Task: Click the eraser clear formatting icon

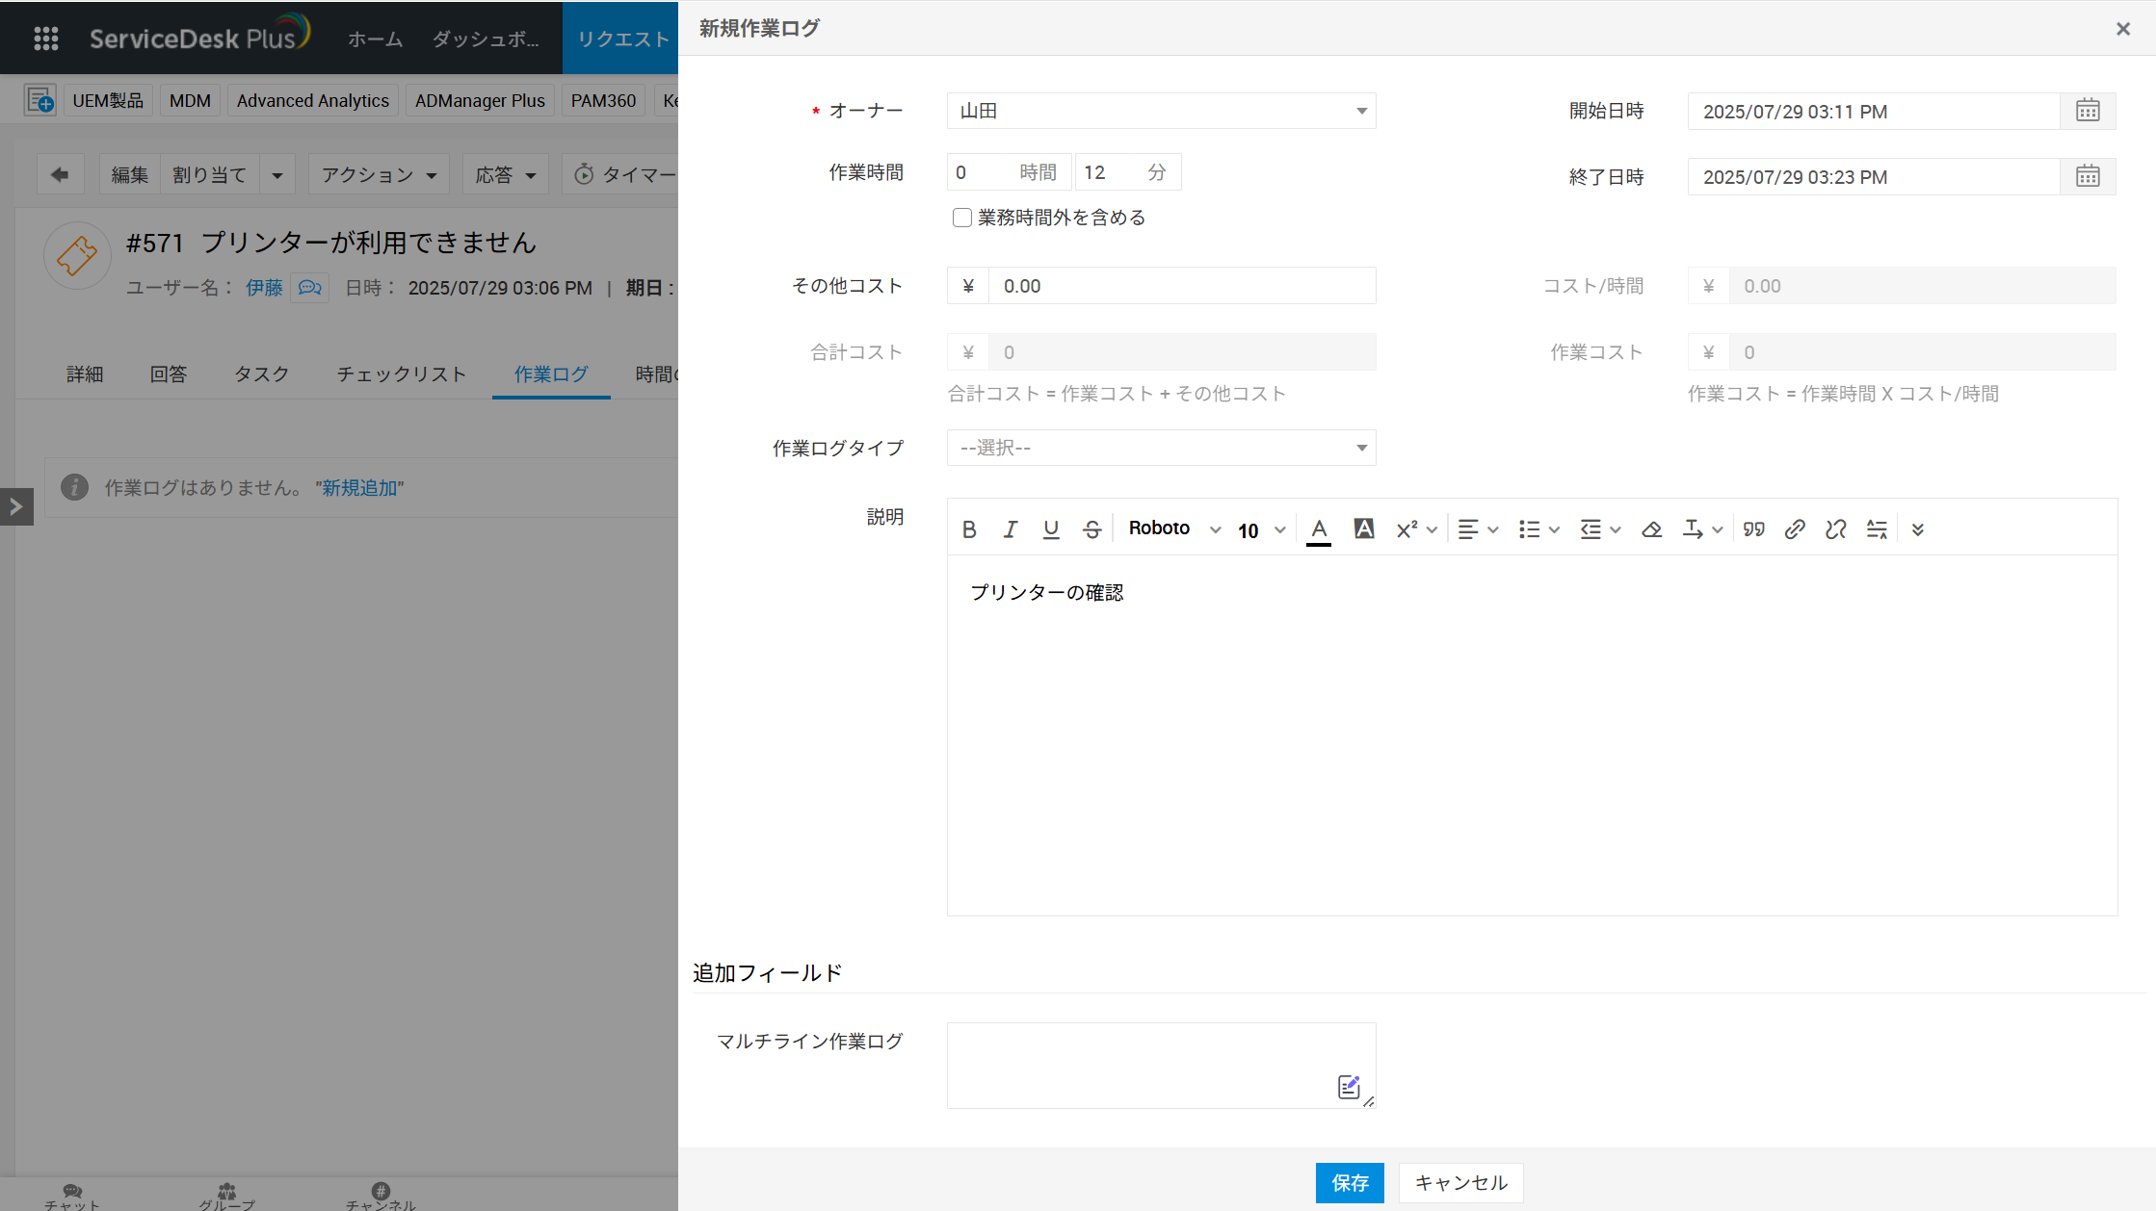Action: (1651, 529)
